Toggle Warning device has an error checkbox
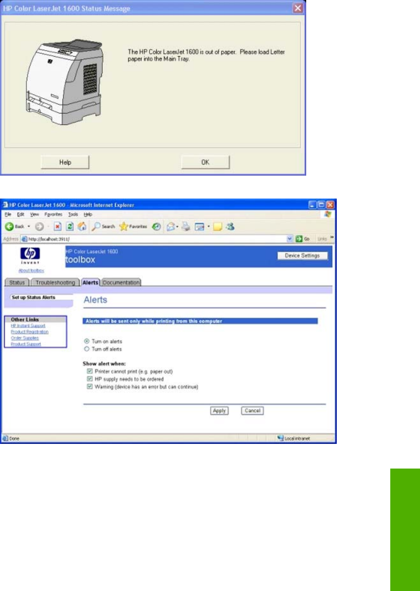Screen dimensions: 420x591 pyautogui.click(x=90, y=386)
